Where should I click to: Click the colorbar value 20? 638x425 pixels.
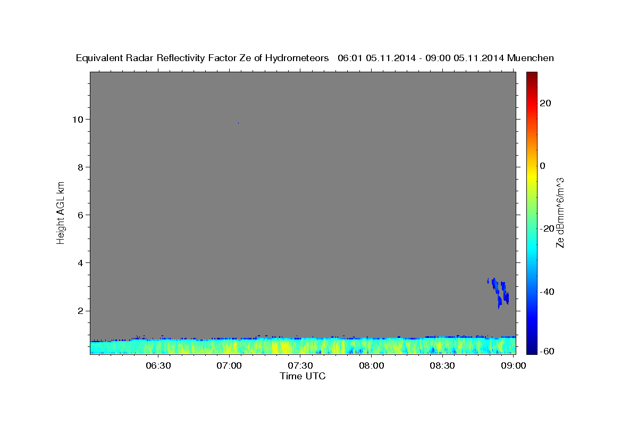545,103
